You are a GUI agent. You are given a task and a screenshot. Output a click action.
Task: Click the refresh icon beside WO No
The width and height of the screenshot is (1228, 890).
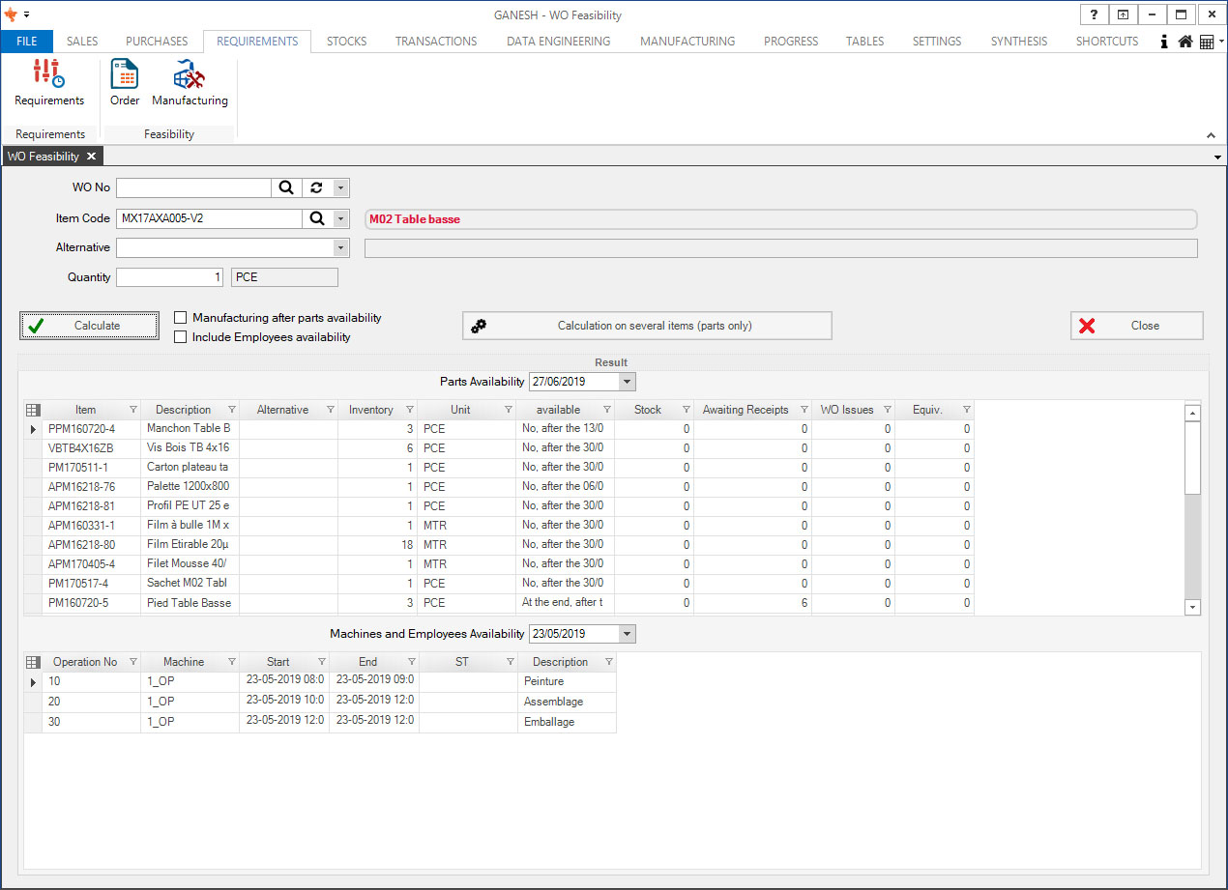[316, 188]
